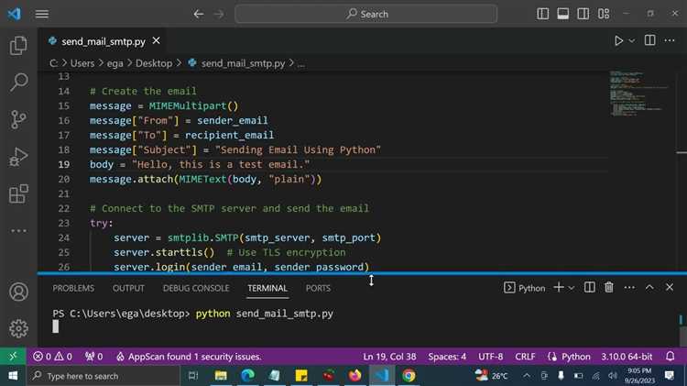The height and width of the screenshot is (386, 687).
Task: Split the terminal using split icon
Action: pyautogui.click(x=589, y=288)
